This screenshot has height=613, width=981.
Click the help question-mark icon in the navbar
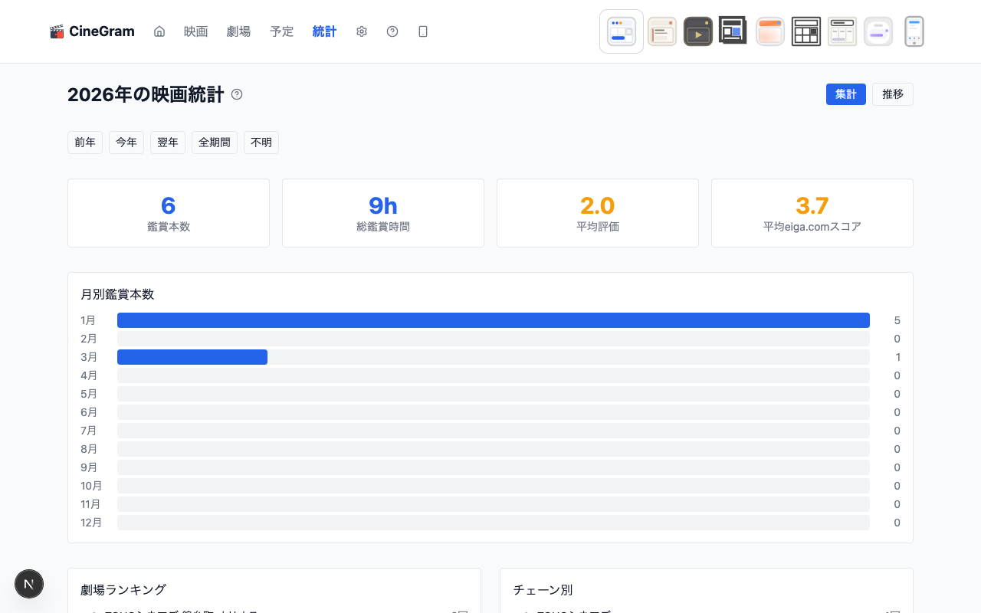(392, 31)
